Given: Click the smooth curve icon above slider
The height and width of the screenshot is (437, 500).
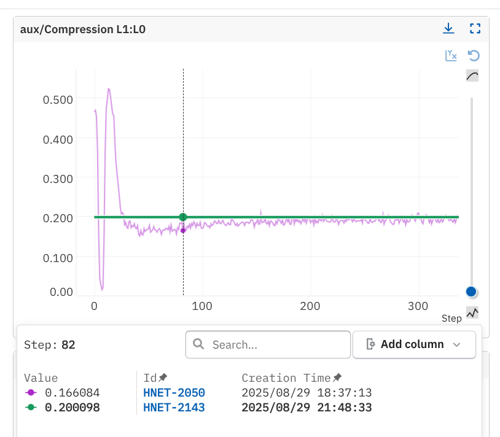Looking at the screenshot, I should click(472, 76).
